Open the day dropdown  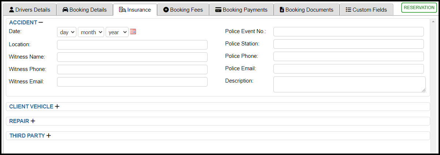tap(67, 32)
